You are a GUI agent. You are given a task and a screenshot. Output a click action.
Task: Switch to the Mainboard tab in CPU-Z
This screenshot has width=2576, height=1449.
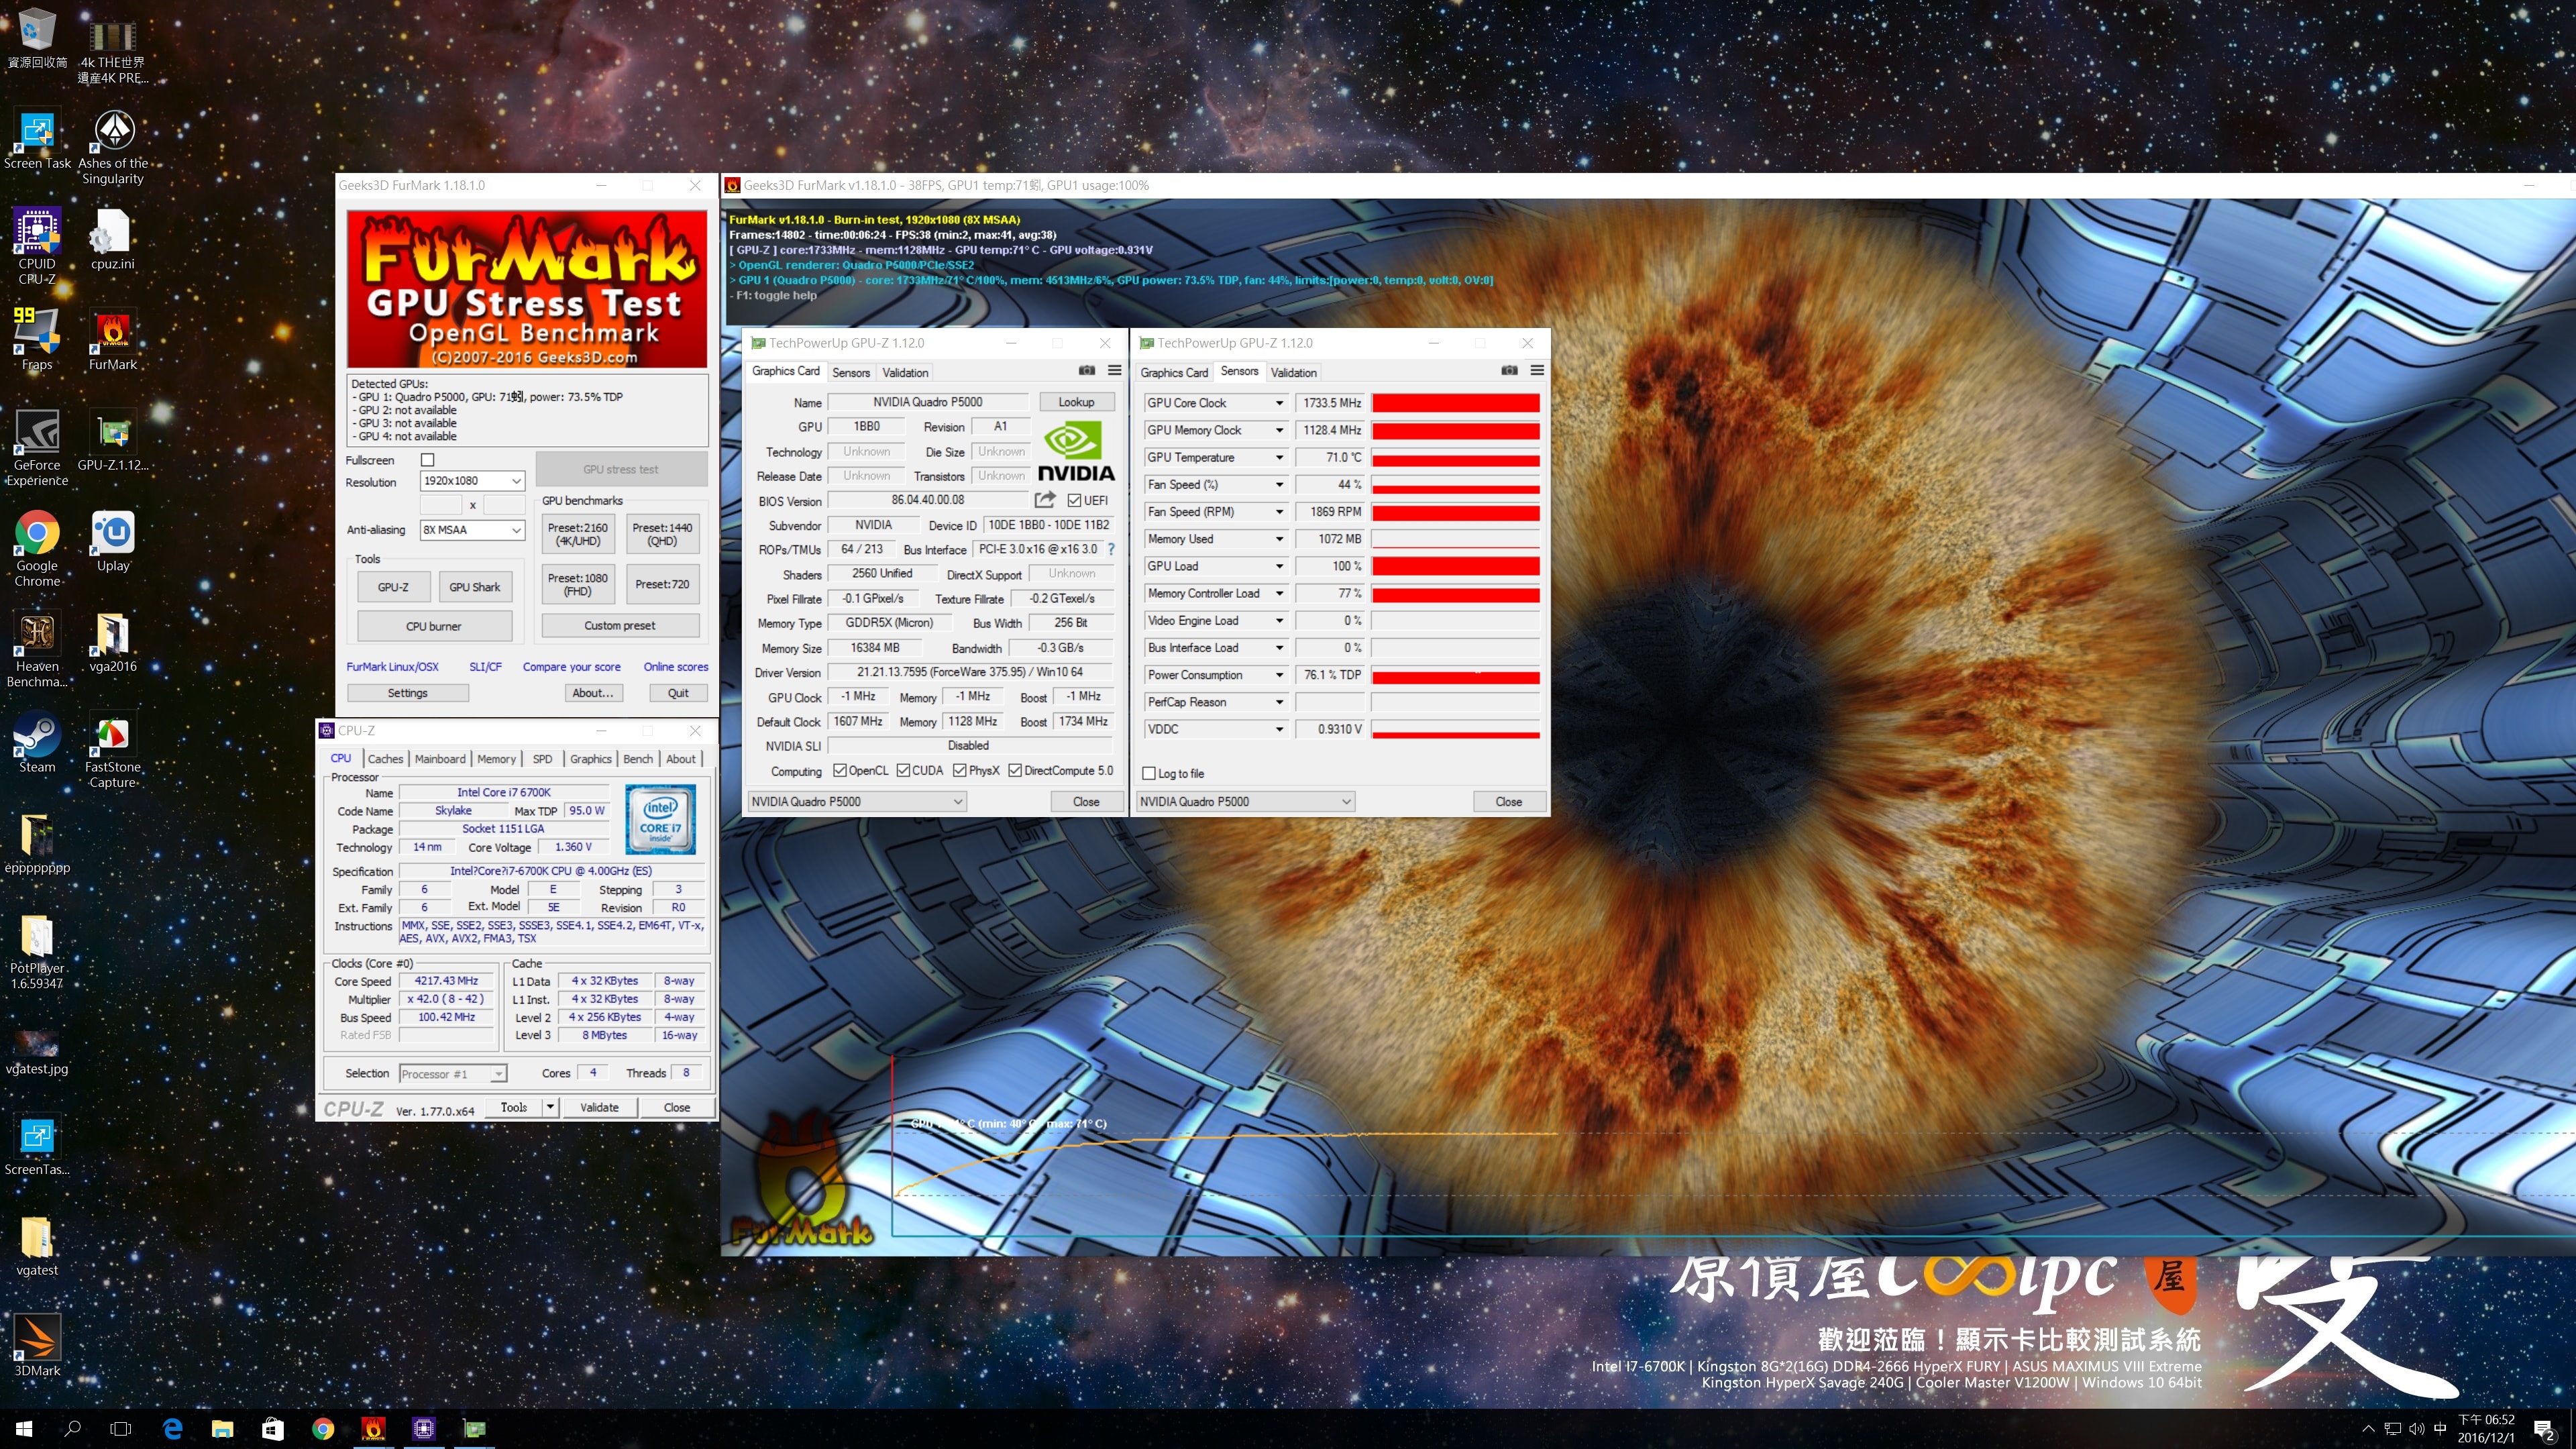click(440, 759)
